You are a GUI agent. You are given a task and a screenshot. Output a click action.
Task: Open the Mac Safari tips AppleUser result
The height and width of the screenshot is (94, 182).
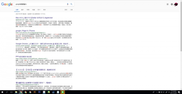point(34,18)
